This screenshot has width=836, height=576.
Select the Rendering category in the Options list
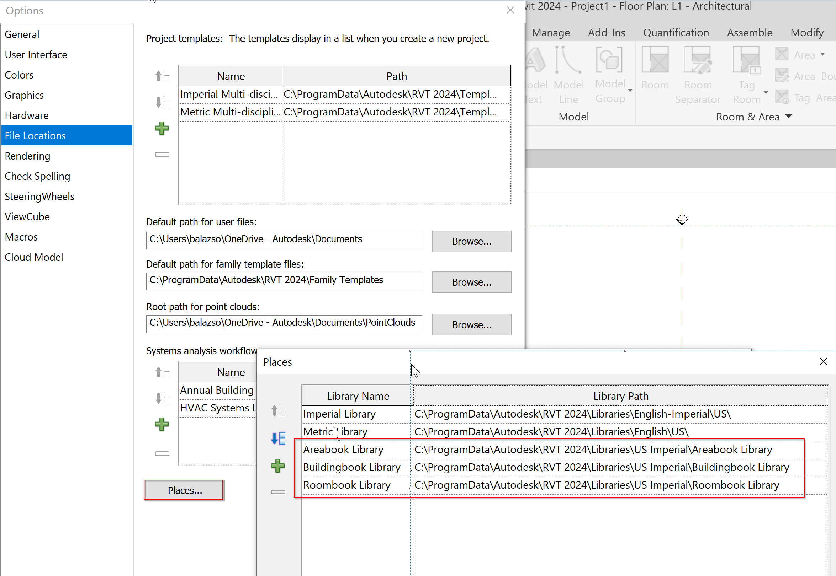(x=27, y=156)
